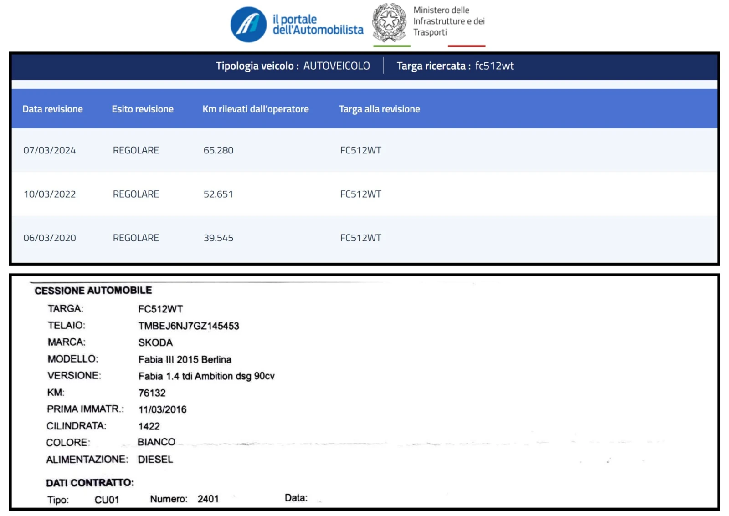Image resolution: width=729 pixels, height=516 pixels.
Task: Click the AUTOVEICOLO vehicle type value
Action: [x=336, y=66]
